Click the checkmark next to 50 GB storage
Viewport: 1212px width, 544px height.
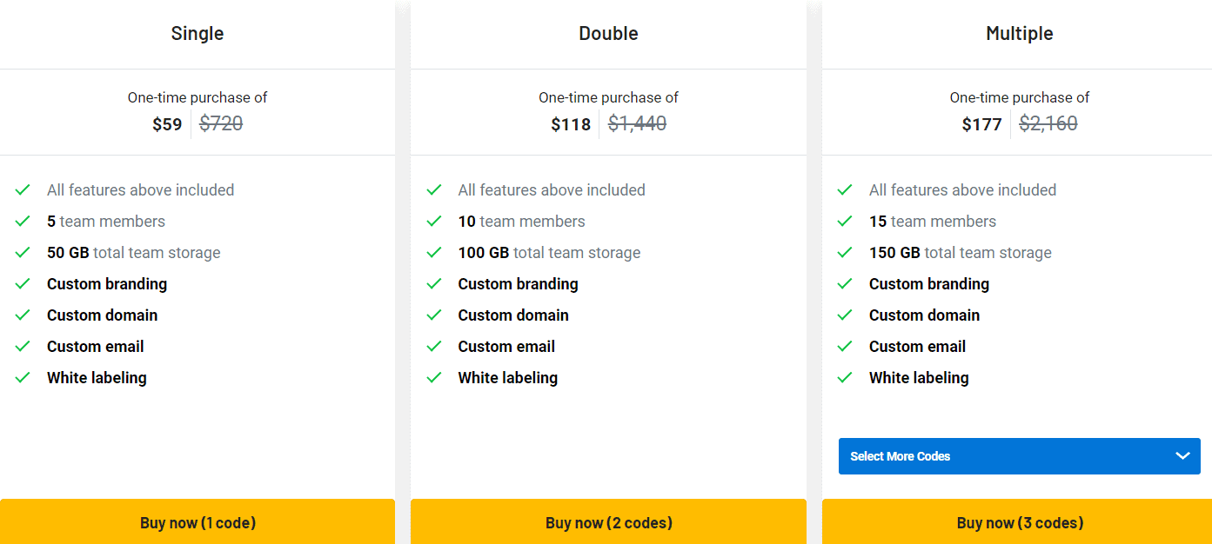(x=23, y=252)
